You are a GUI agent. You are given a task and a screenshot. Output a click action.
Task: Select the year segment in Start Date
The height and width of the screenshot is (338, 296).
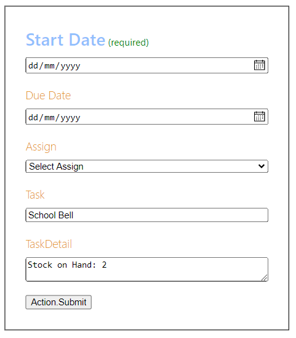[70, 65]
